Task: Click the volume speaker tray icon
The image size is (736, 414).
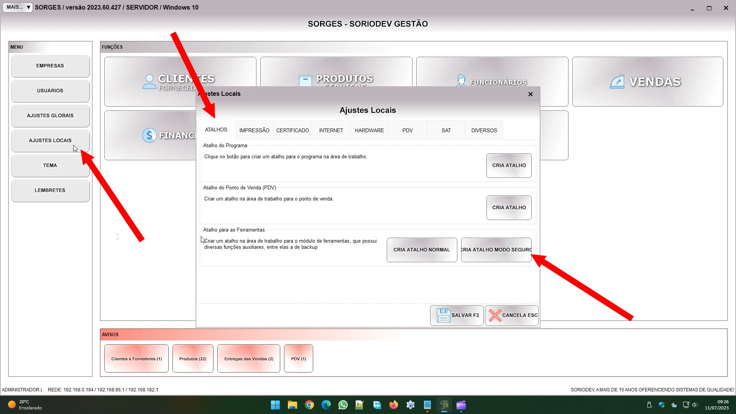Action: click(695, 405)
